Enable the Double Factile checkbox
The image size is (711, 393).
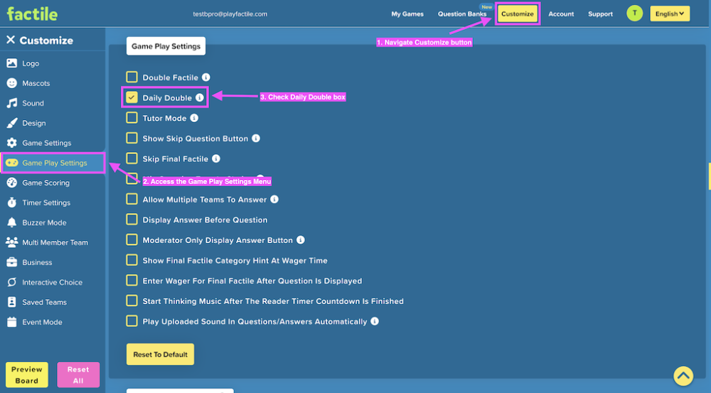tap(132, 77)
